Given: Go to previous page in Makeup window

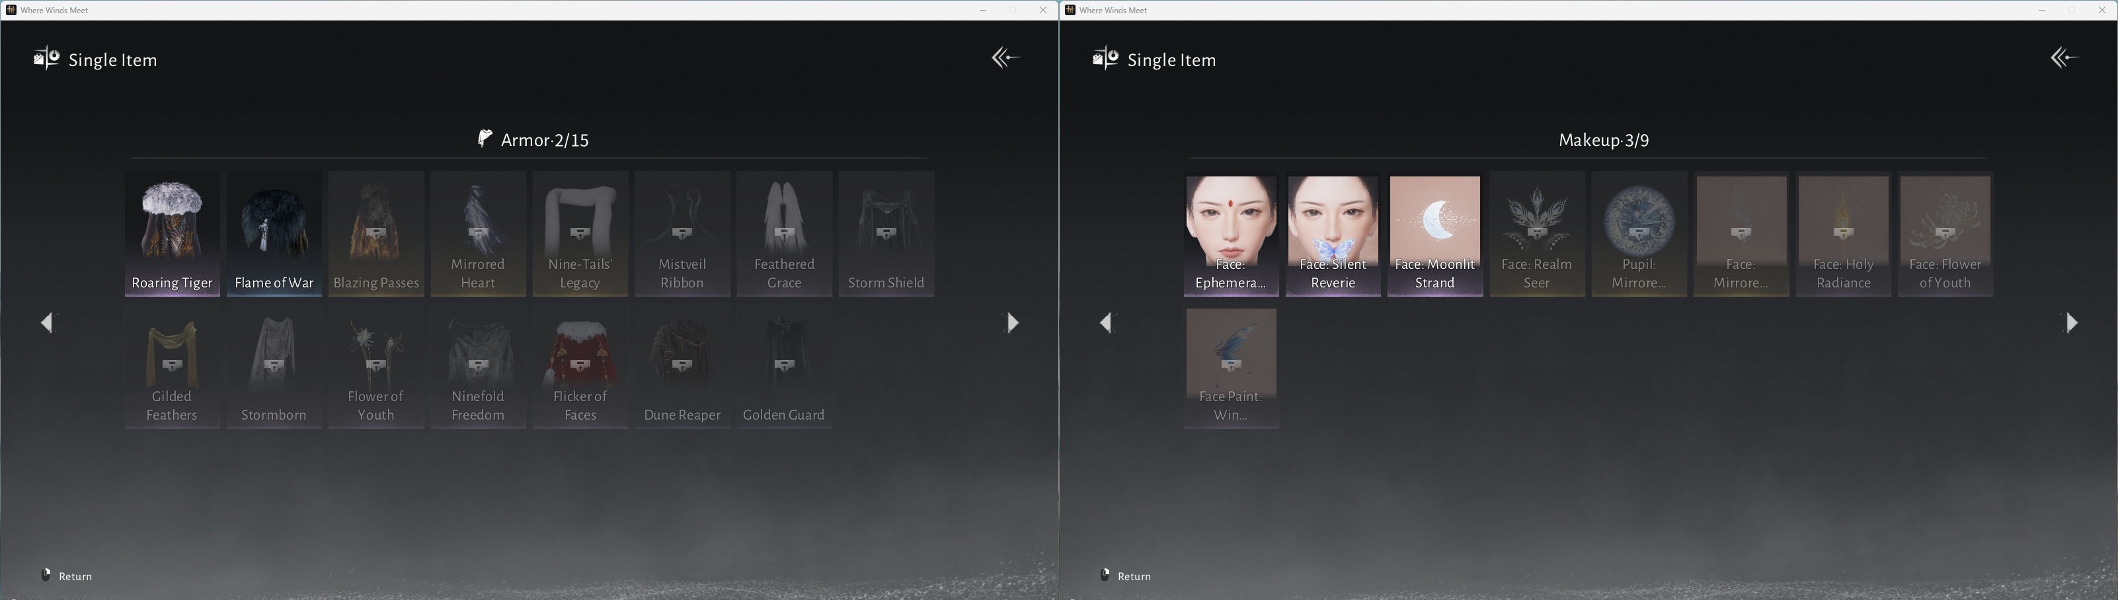Looking at the screenshot, I should (x=1107, y=322).
